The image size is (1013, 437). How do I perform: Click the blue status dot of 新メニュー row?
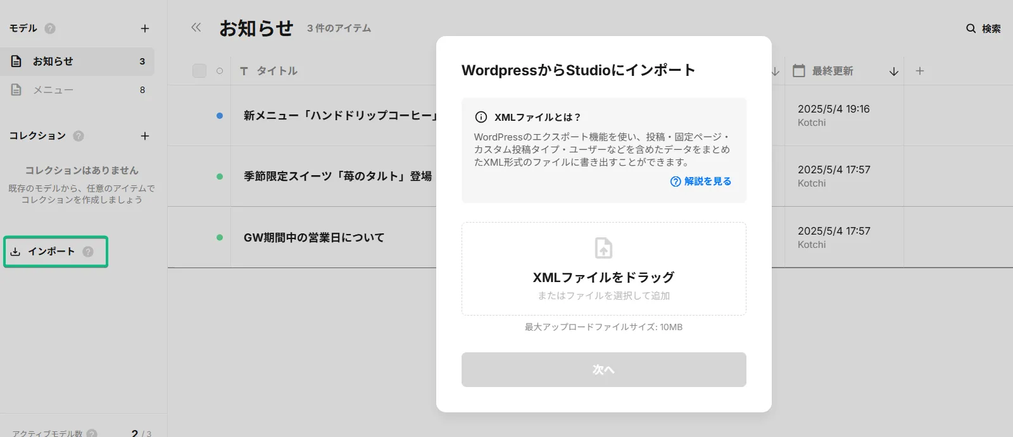[x=220, y=116]
